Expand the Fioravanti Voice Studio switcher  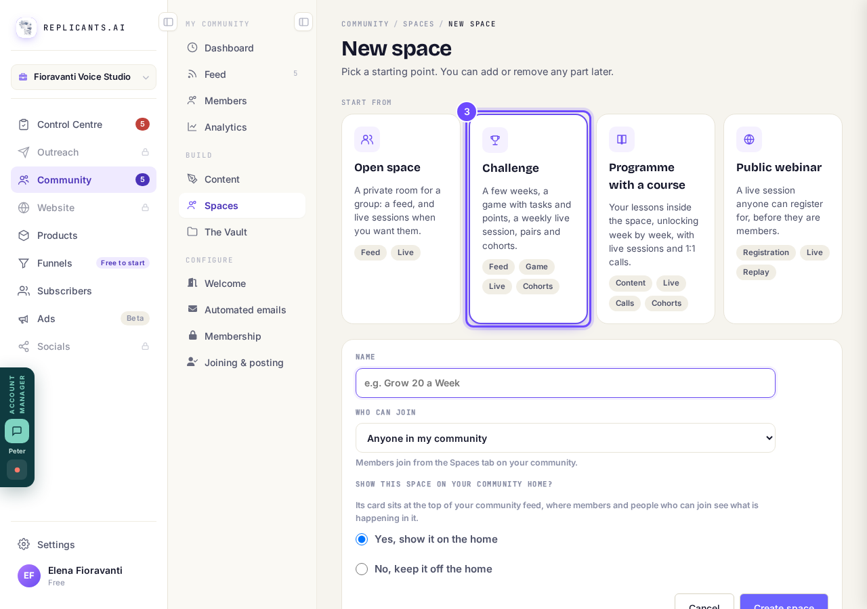83,77
